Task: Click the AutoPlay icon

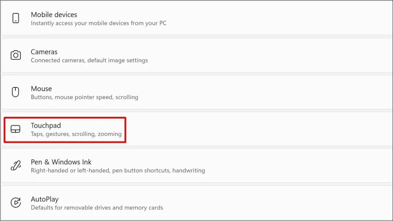Action: 16,203
